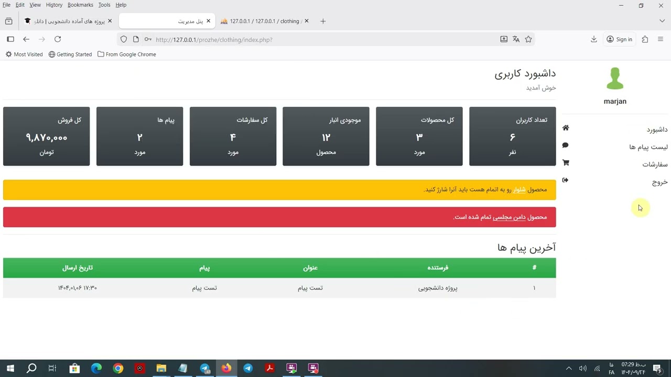Open the Edit menu
The image size is (671, 377).
point(20,5)
